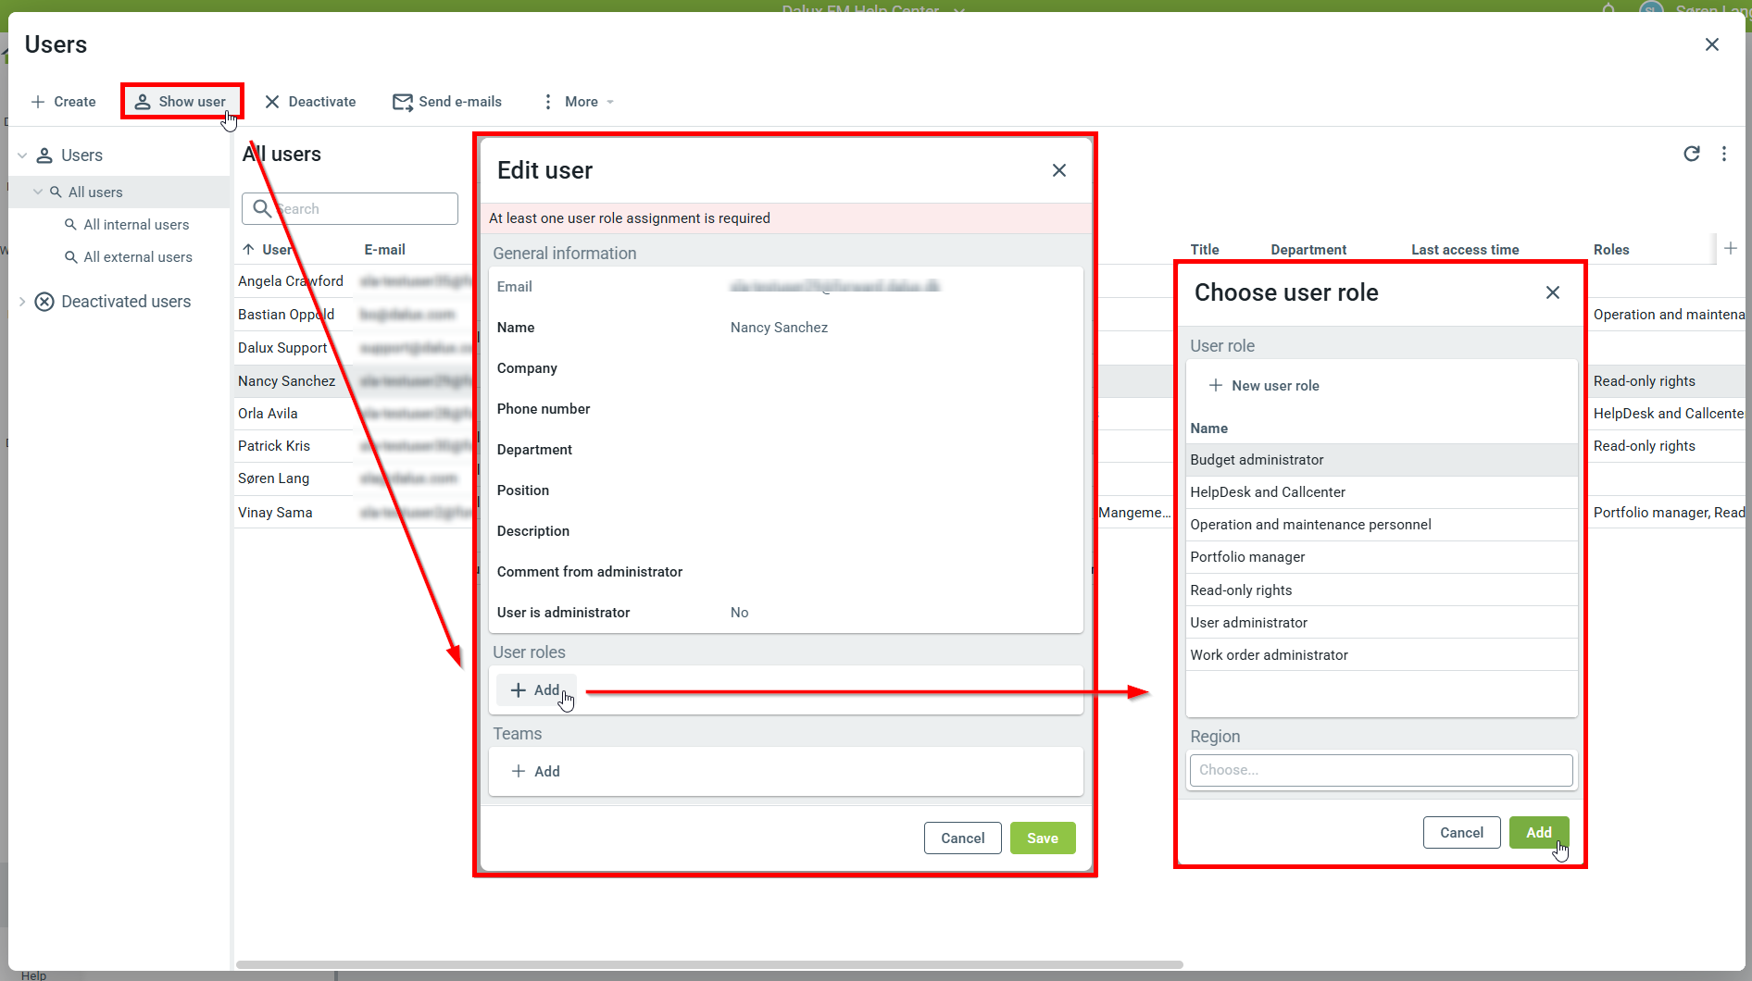Image resolution: width=1752 pixels, height=981 pixels.
Task: Click the magnifier icon in search box
Action: coord(262,209)
